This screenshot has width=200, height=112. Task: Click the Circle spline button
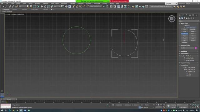(x=184, y=31)
